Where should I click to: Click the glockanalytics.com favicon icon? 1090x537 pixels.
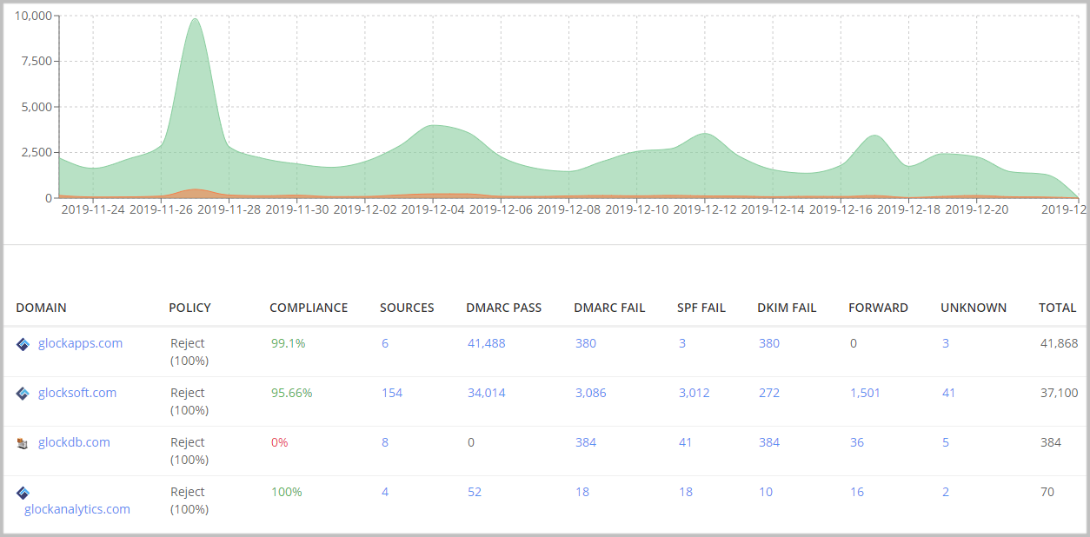[x=23, y=493]
